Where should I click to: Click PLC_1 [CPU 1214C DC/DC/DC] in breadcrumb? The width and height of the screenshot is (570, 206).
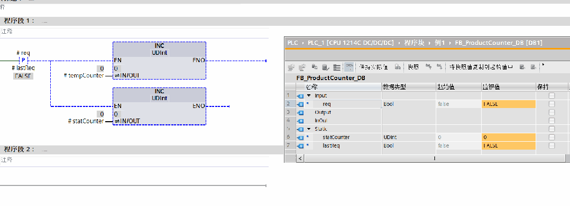[351, 43]
